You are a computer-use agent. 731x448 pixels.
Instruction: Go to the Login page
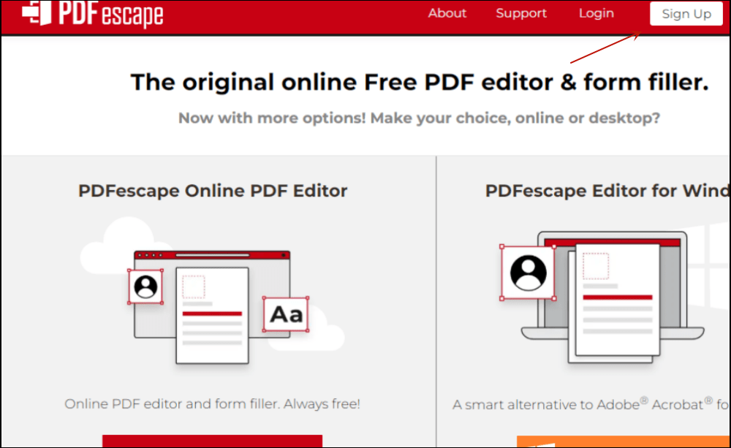pos(596,13)
